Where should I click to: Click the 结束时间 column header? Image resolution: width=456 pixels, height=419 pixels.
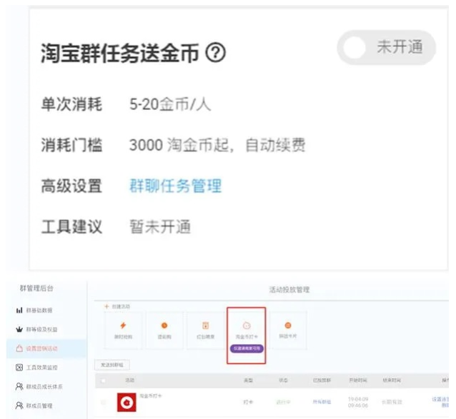pos(392,380)
